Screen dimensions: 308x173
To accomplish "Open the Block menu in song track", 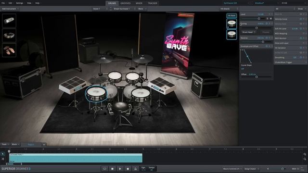I will [x=15, y=144].
